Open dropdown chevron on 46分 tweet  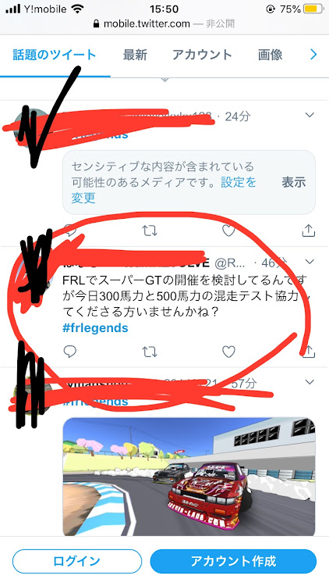[x=310, y=262]
